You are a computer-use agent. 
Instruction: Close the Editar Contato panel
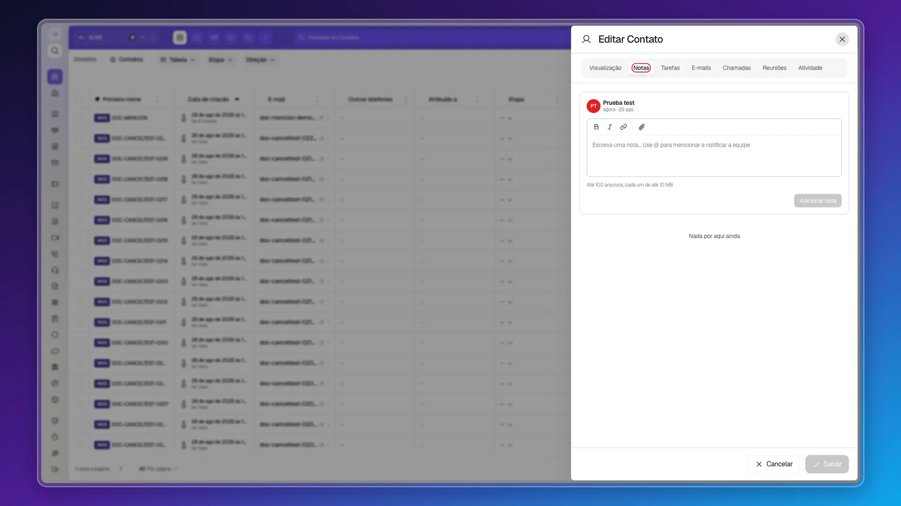[842, 39]
